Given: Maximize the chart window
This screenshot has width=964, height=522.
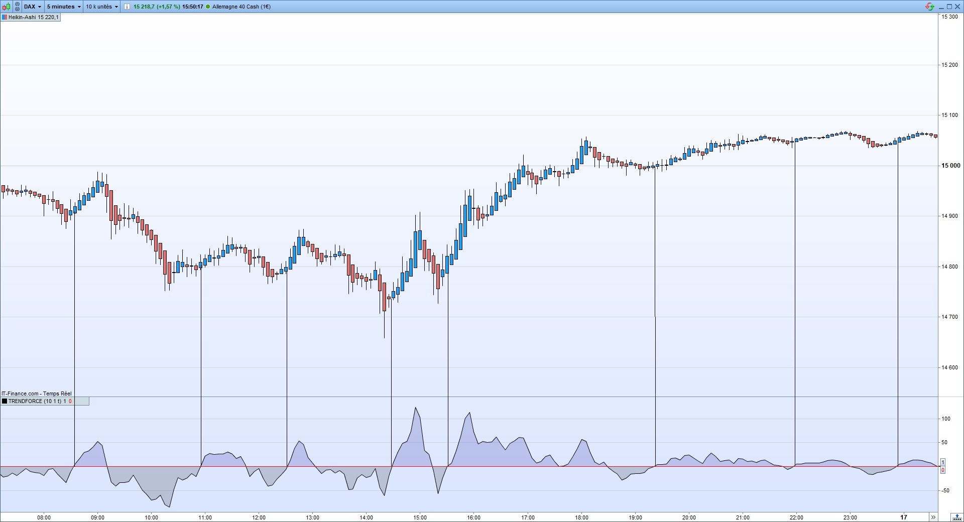Looking at the screenshot, I should click(x=949, y=7).
